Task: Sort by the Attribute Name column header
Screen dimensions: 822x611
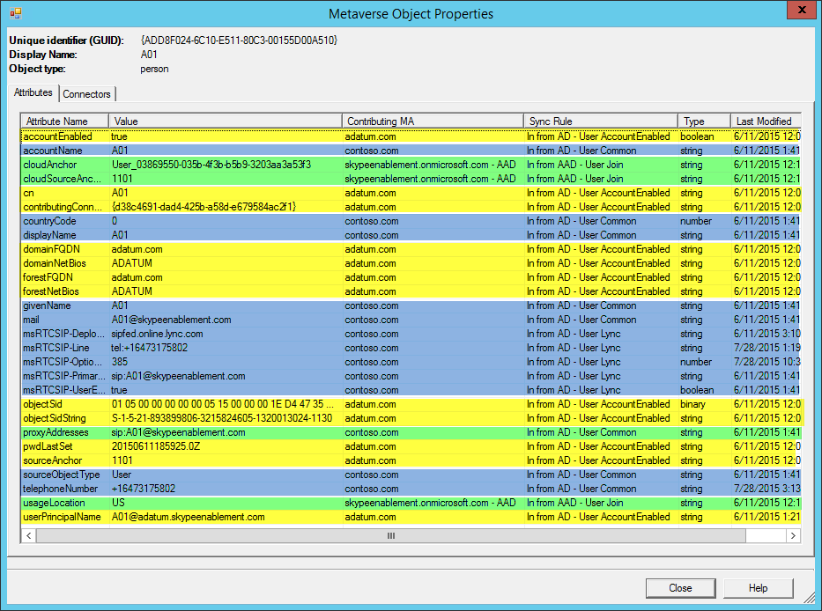Action: [x=64, y=121]
